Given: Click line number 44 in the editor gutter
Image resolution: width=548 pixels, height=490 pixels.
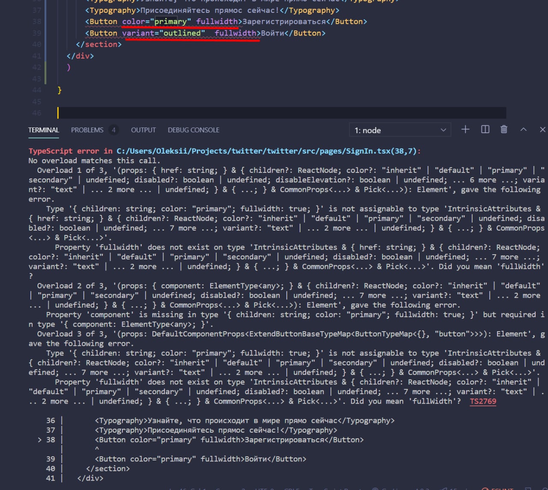Looking at the screenshot, I should coord(37,90).
